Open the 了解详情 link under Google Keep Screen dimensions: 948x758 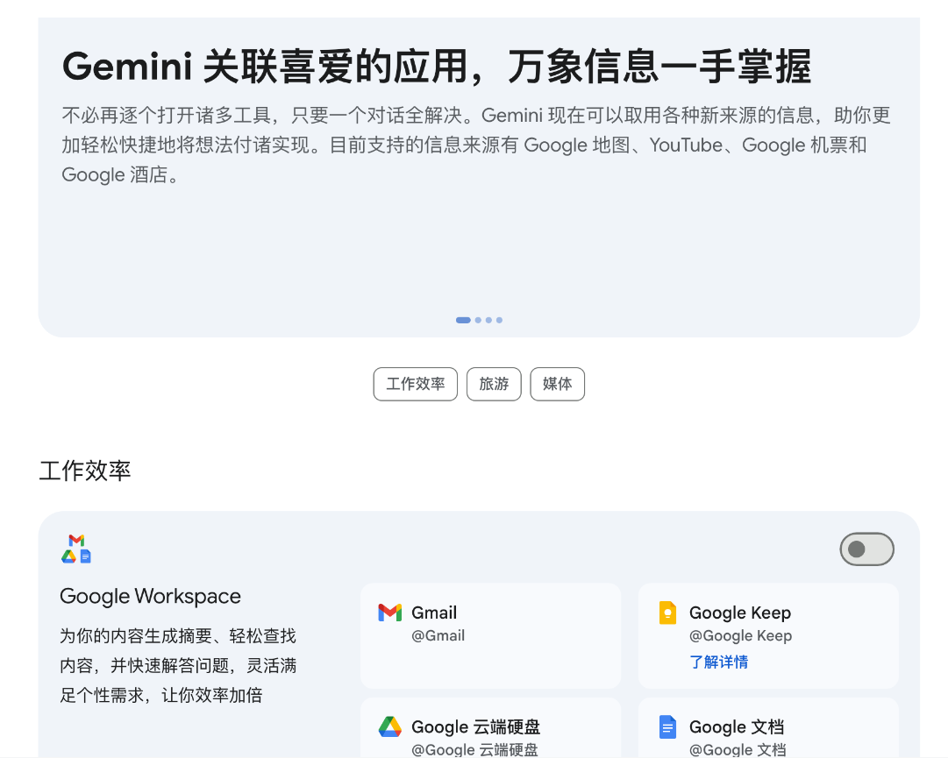(718, 662)
